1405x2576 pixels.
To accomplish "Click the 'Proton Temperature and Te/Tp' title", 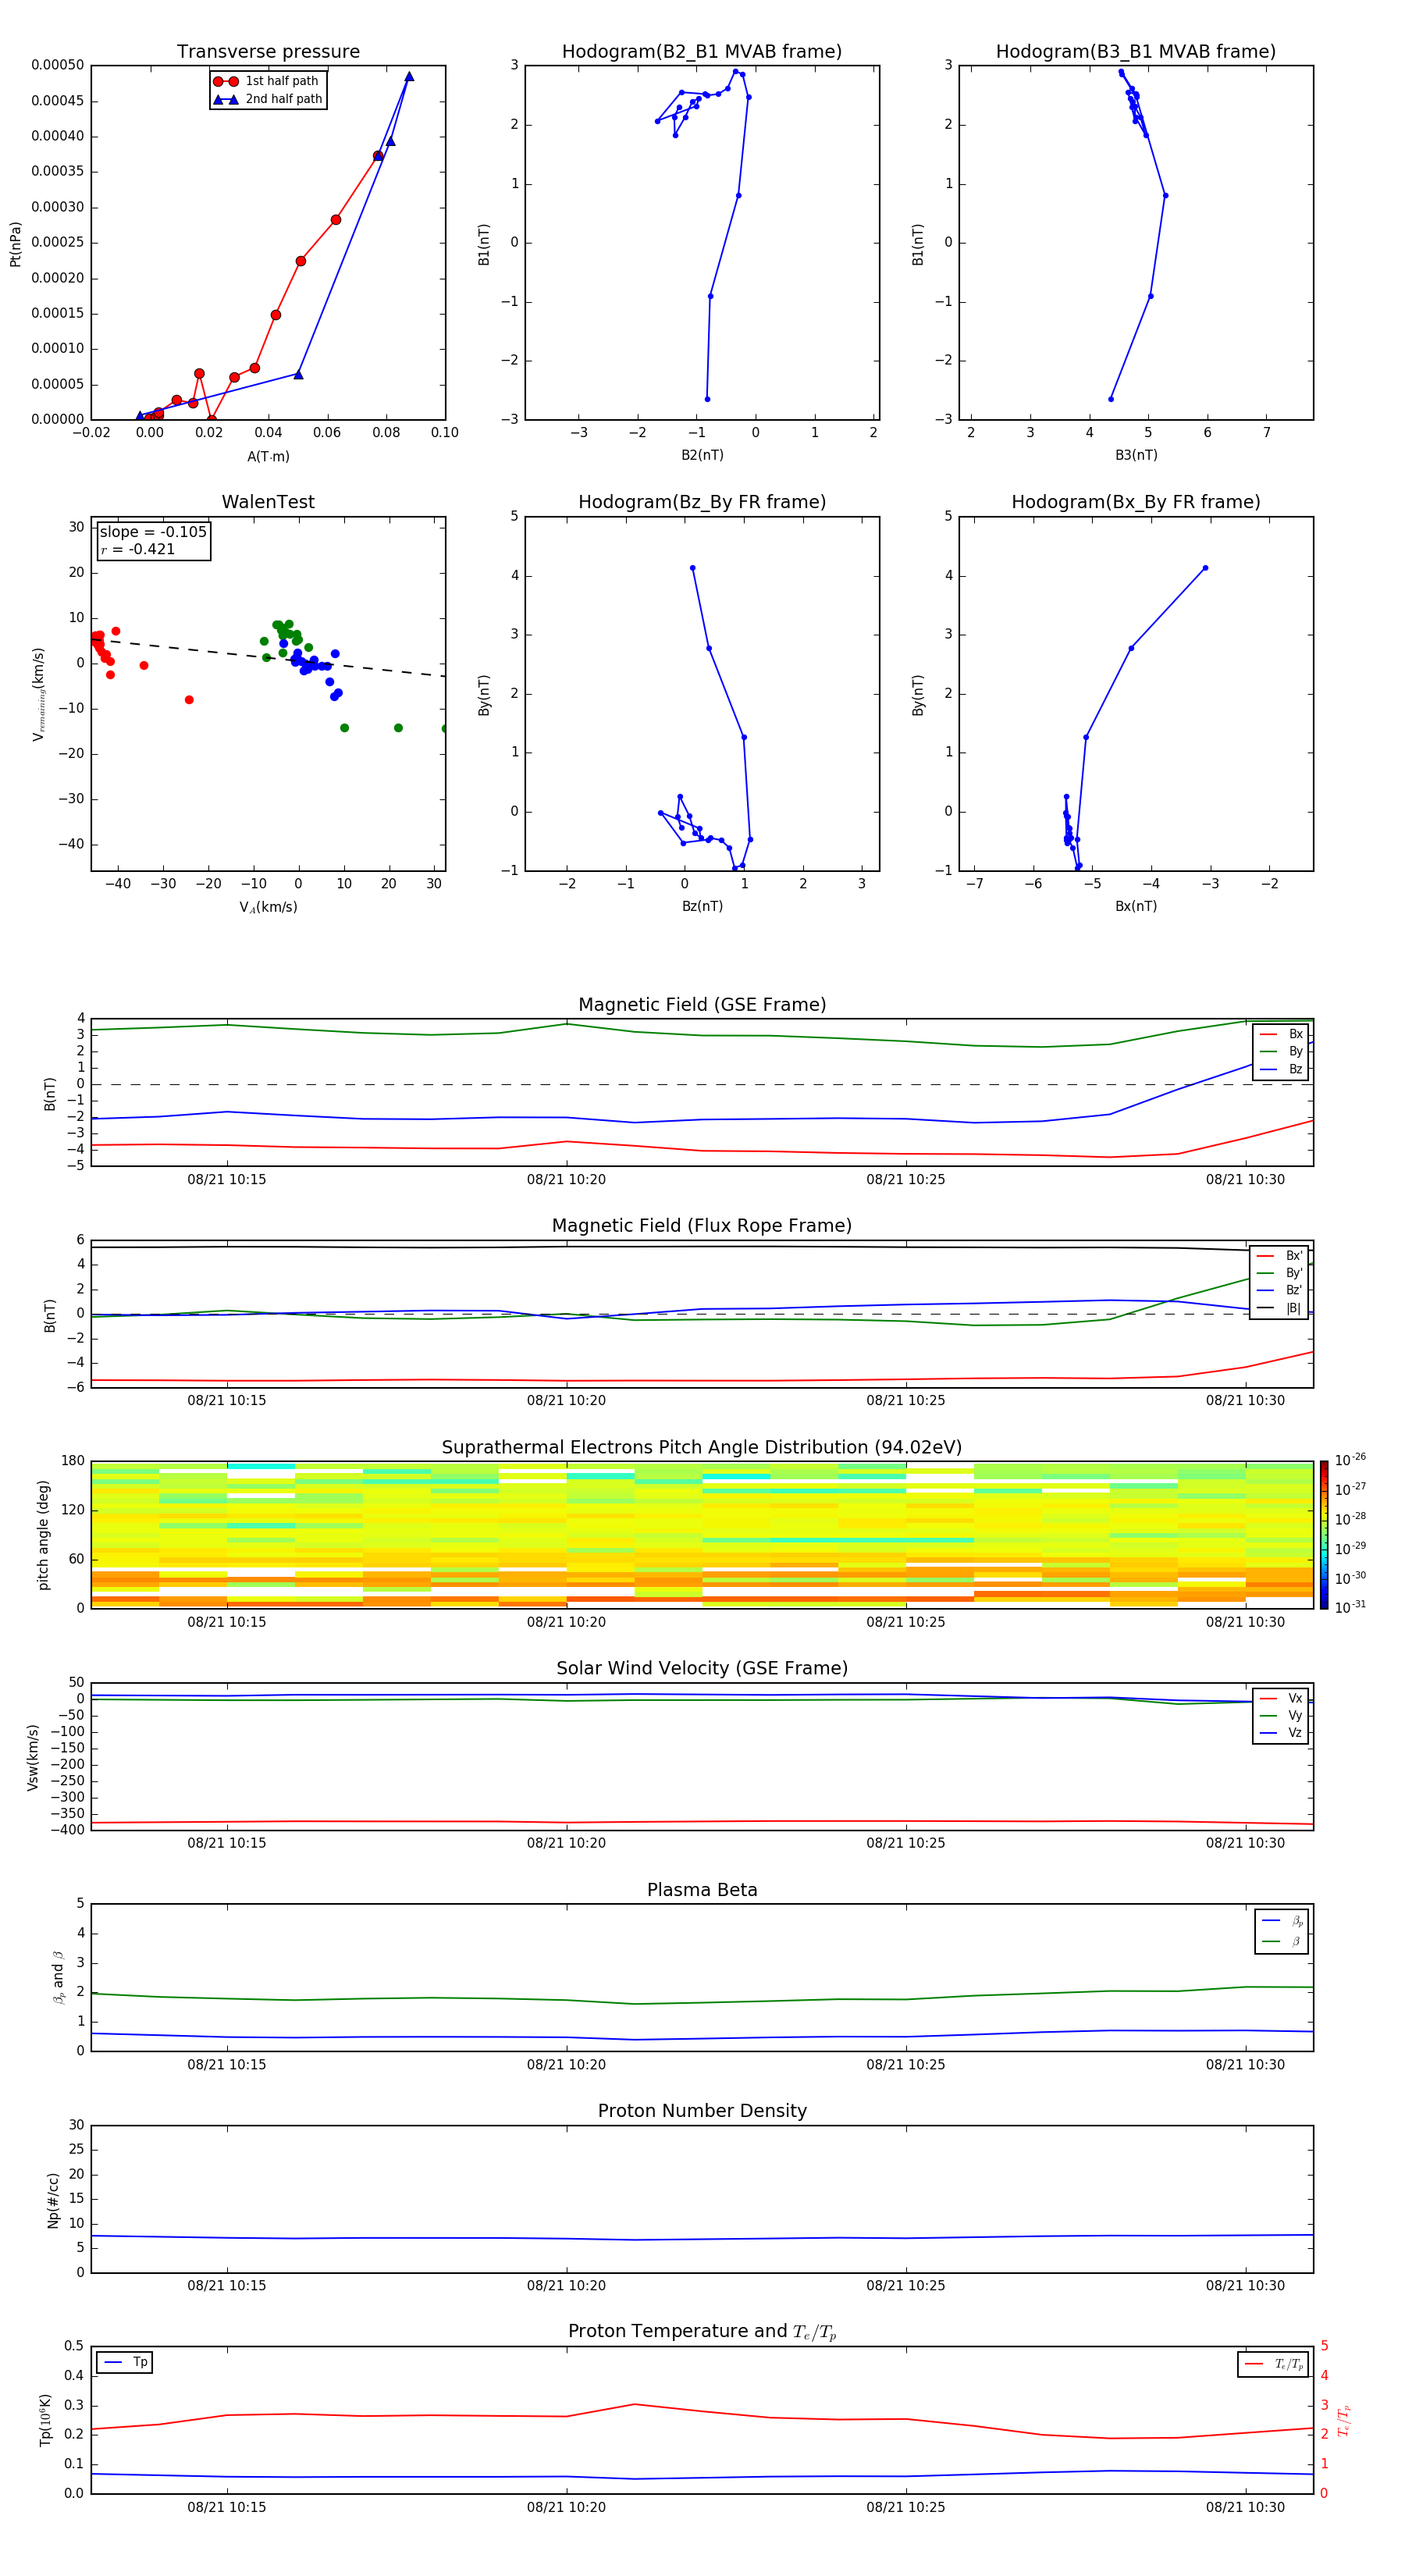I will pyautogui.click(x=702, y=2331).
